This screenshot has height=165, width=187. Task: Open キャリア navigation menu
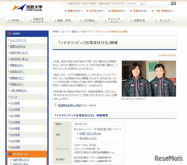pyautogui.click(x=164, y=20)
